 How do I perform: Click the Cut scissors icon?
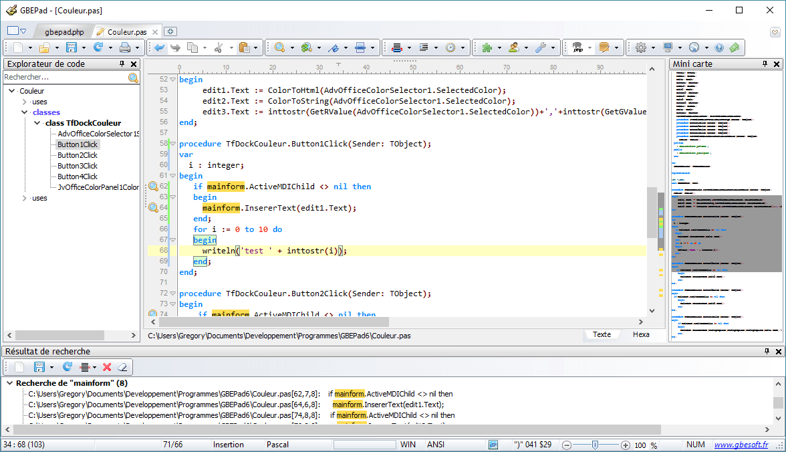[x=219, y=47]
